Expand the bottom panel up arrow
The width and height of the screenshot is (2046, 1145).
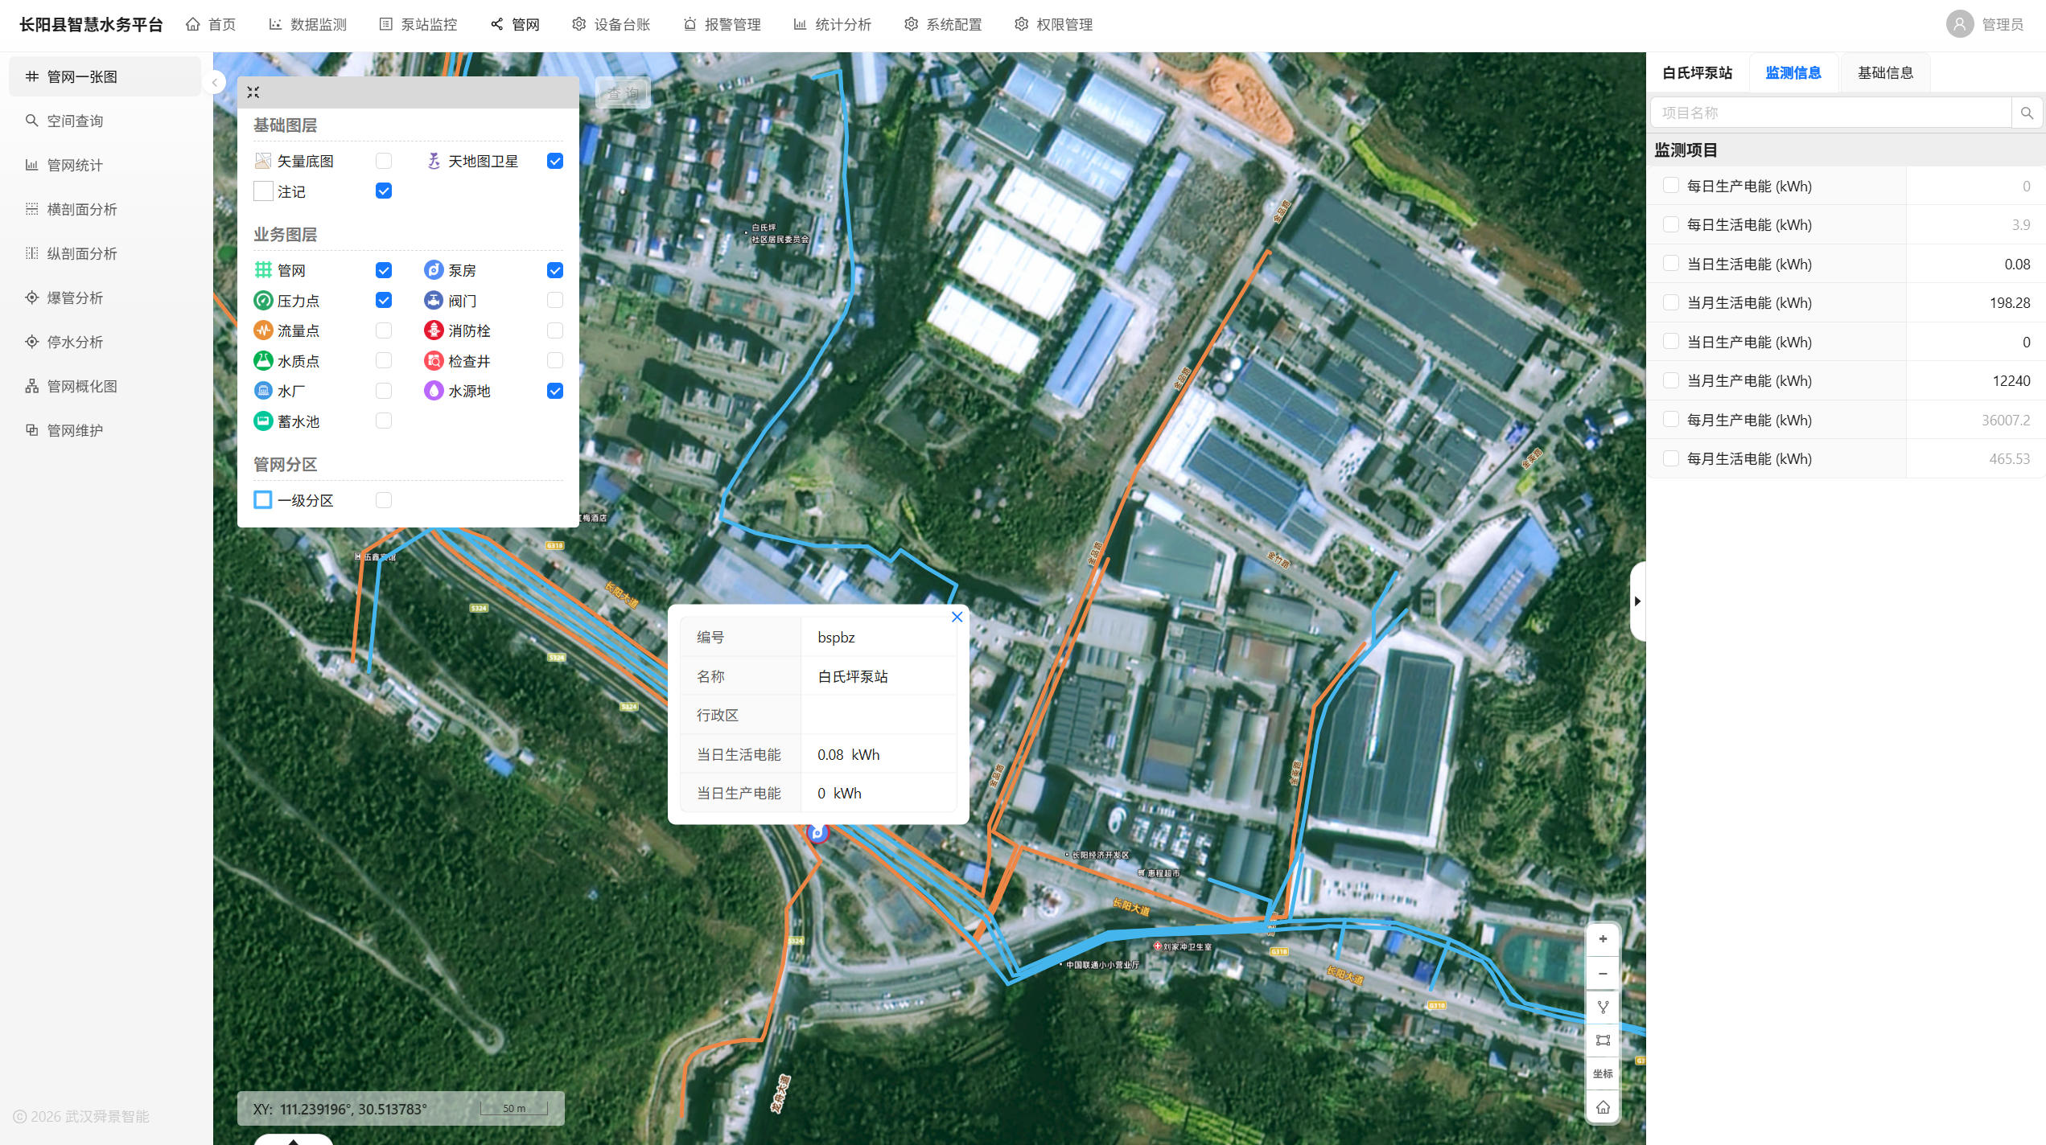[294, 1140]
